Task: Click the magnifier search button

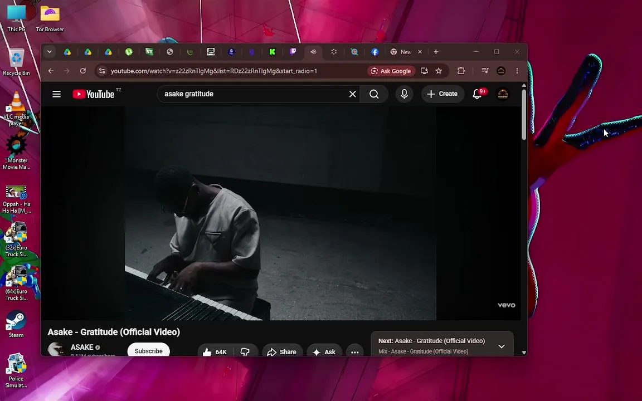Action: (x=374, y=94)
